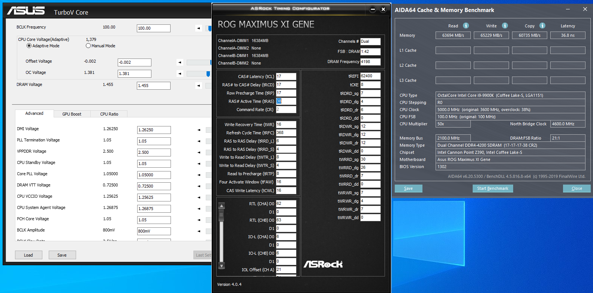This screenshot has height=293, width=593.
Task: Click the decrease arrow for VPPDDR Voltage
Action: (x=199, y=152)
